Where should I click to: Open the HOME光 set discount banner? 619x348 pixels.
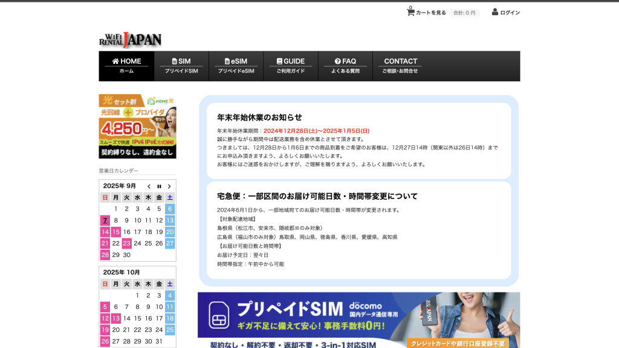point(137,126)
